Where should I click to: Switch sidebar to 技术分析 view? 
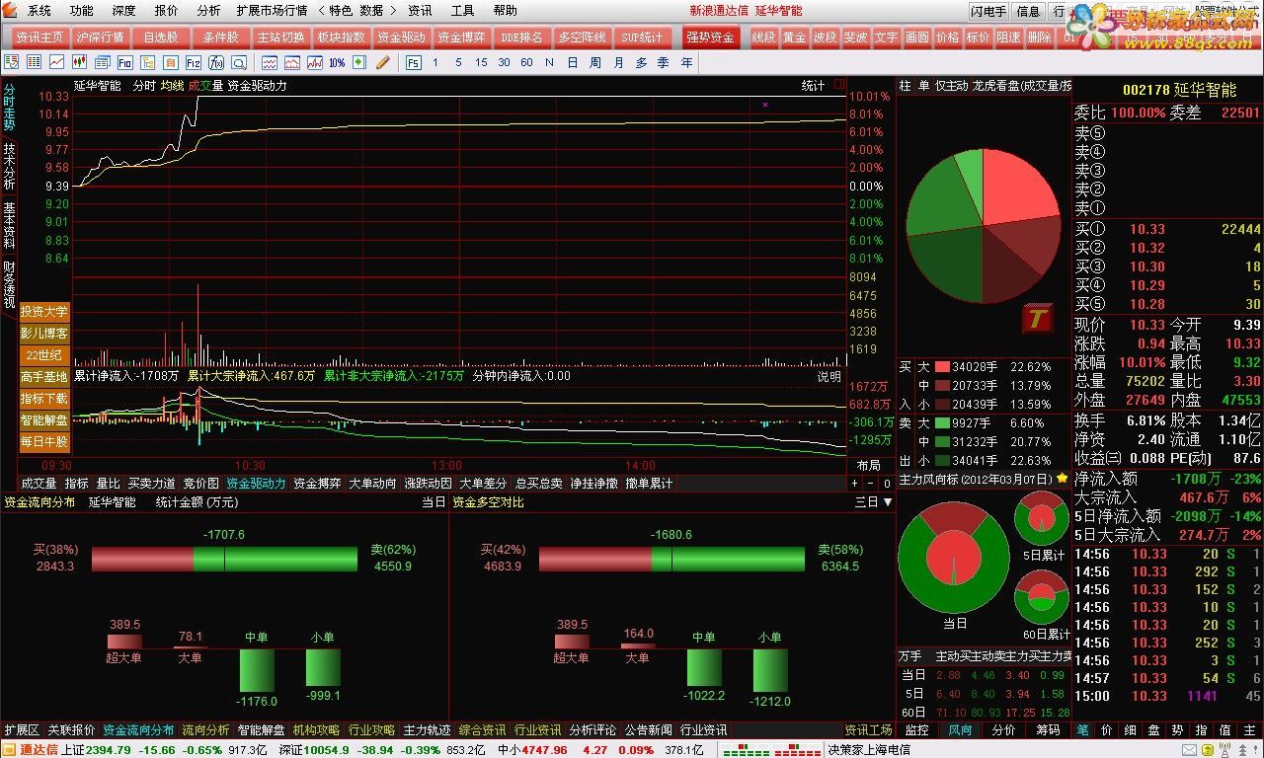click(9, 166)
